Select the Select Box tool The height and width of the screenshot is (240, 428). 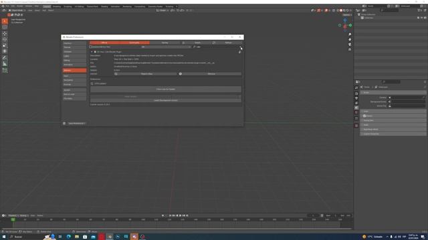coord(5,21)
